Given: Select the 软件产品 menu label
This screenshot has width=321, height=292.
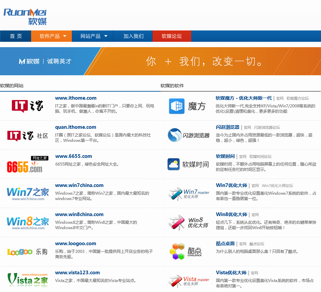Looking at the screenshot, I should pyautogui.click(x=49, y=36).
